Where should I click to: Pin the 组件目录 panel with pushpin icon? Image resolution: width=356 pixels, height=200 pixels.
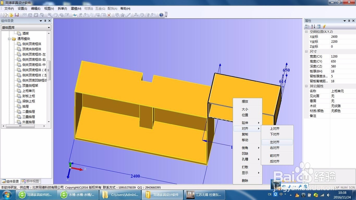45,21
